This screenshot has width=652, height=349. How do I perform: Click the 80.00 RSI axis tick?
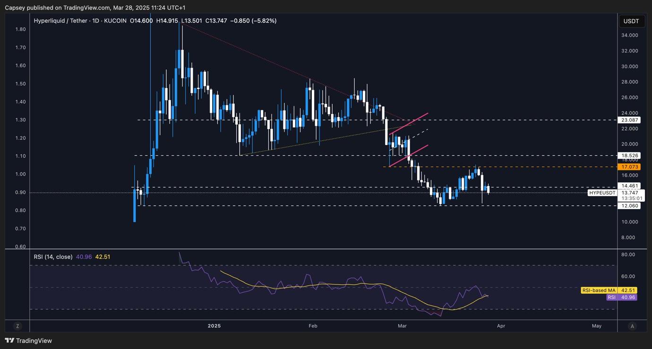pyautogui.click(x=629, y=255)
